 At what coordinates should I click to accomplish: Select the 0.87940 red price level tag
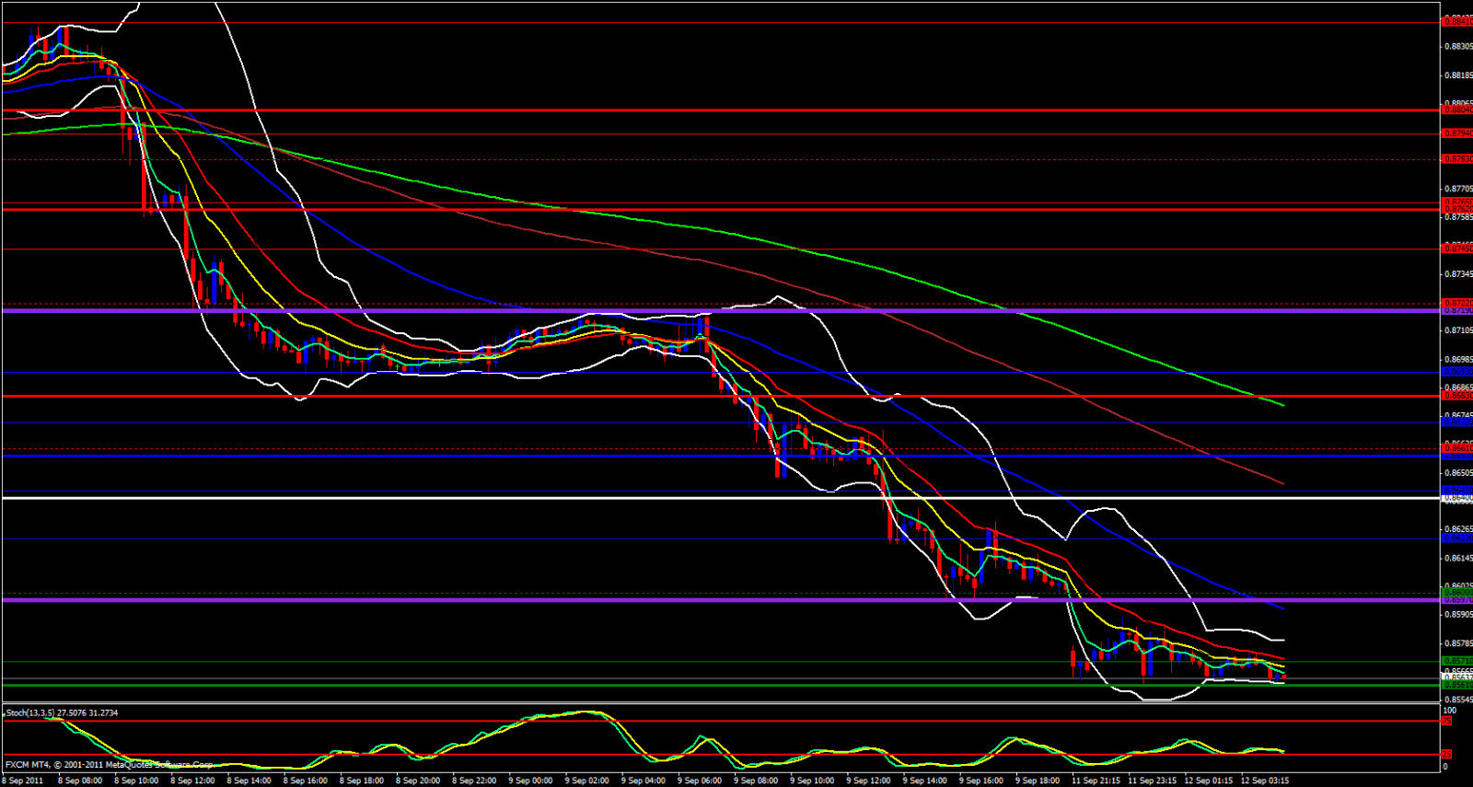coord(1456,133)
